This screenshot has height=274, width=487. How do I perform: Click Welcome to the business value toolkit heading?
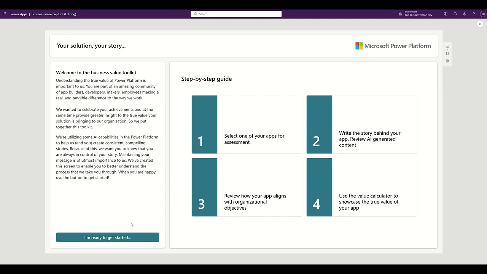click(96, 73)
